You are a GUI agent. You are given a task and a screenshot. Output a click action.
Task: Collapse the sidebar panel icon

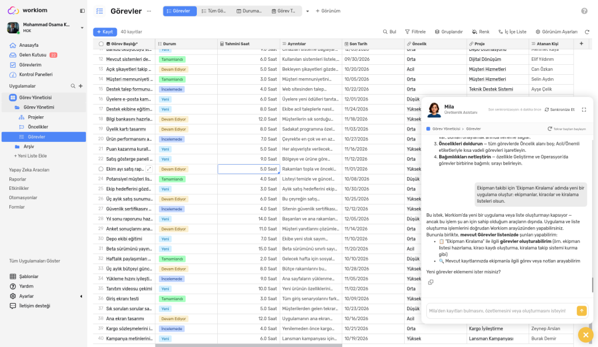pos(82,11)
